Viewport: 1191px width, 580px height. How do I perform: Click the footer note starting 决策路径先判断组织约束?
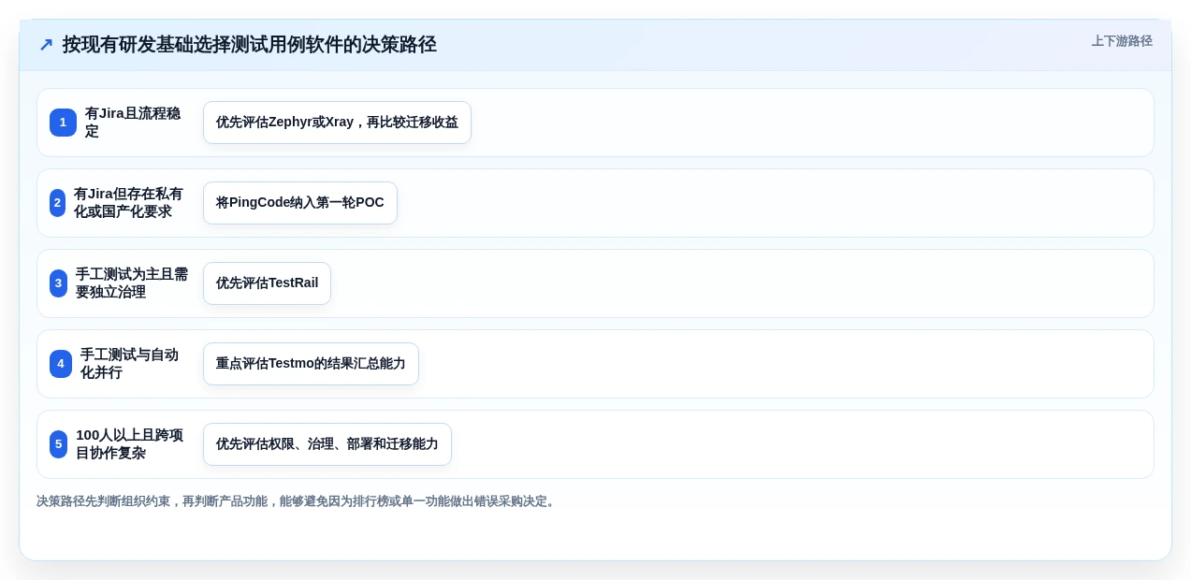coord(298,501)
